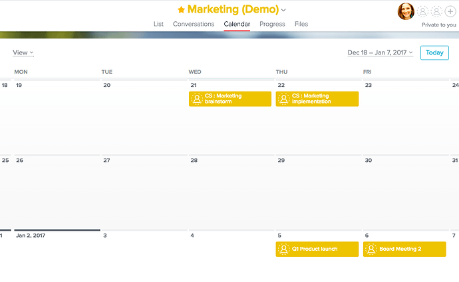Open the Progress tab
The image size is (459, 282).
tap(272, 24)
